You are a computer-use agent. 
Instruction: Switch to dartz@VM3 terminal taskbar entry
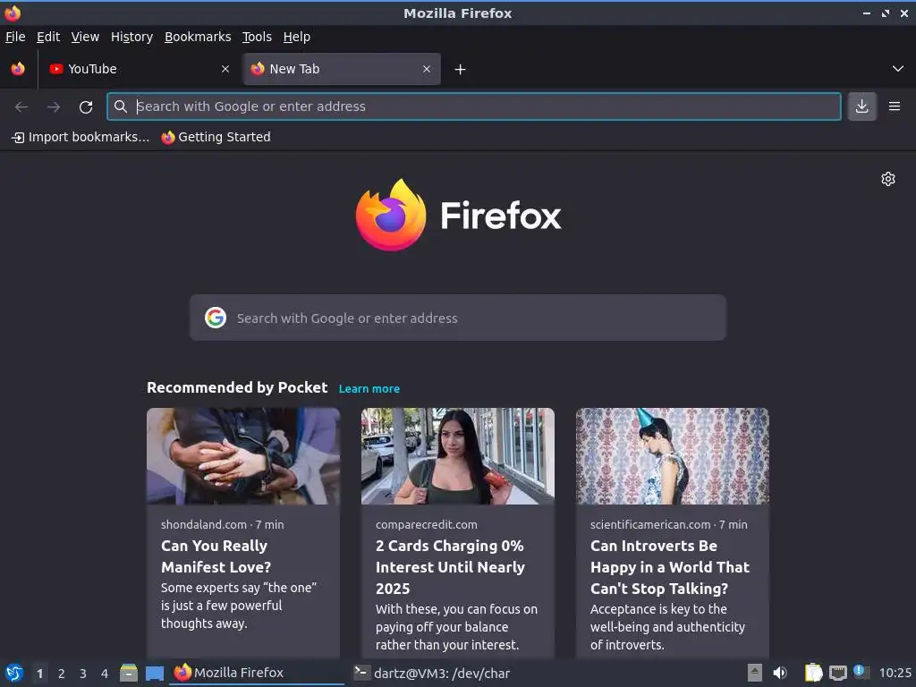432,673
